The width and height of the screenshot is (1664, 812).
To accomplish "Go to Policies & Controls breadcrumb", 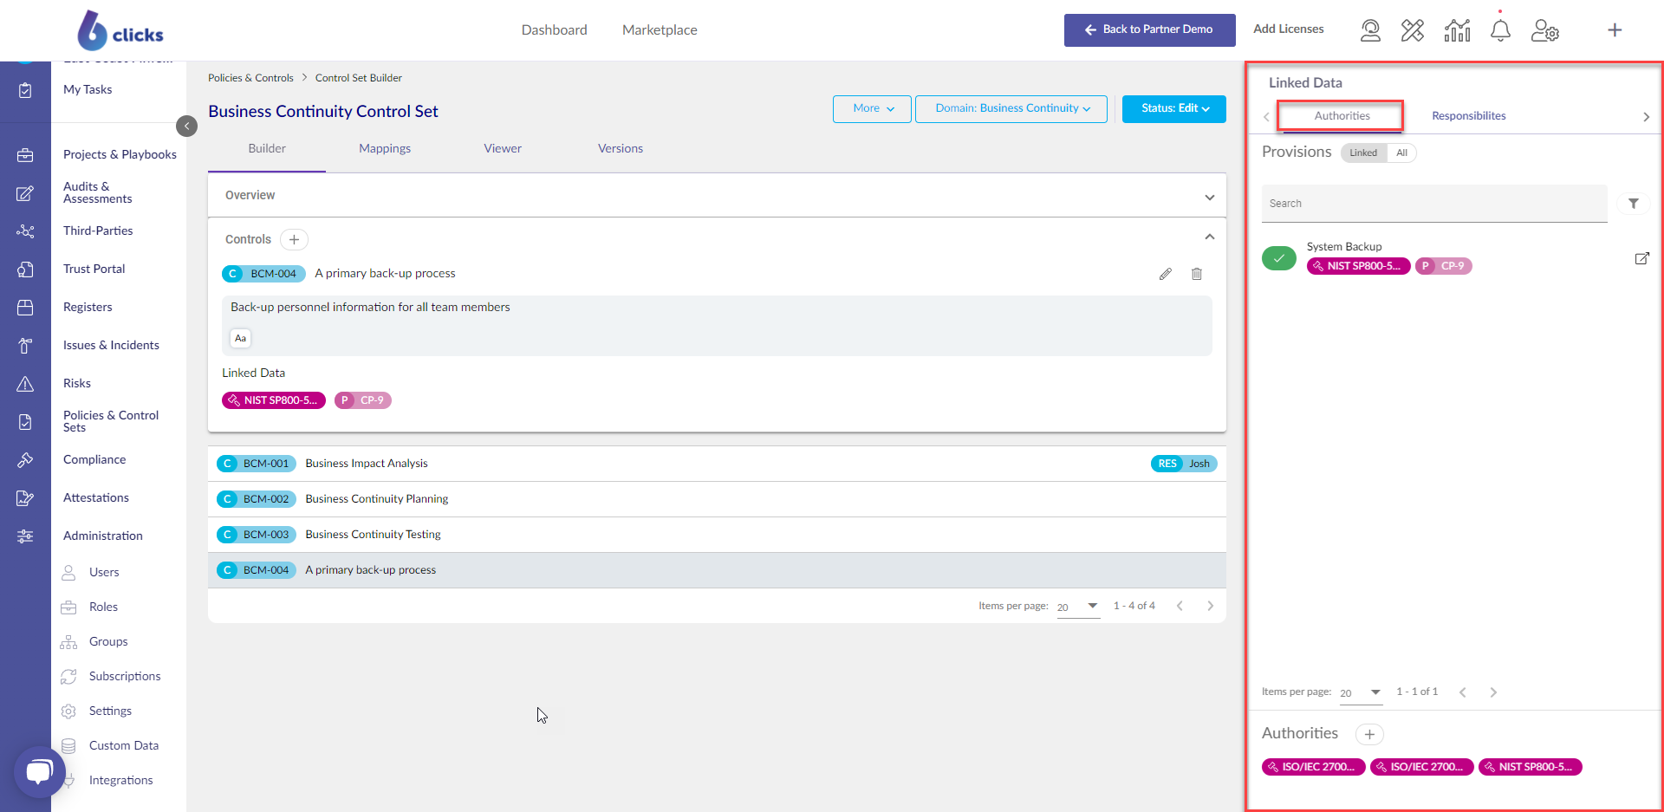I will (250, 78).
